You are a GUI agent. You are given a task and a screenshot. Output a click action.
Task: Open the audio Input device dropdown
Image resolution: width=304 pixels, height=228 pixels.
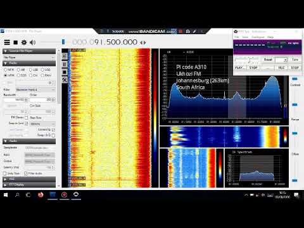click(40, 155)
